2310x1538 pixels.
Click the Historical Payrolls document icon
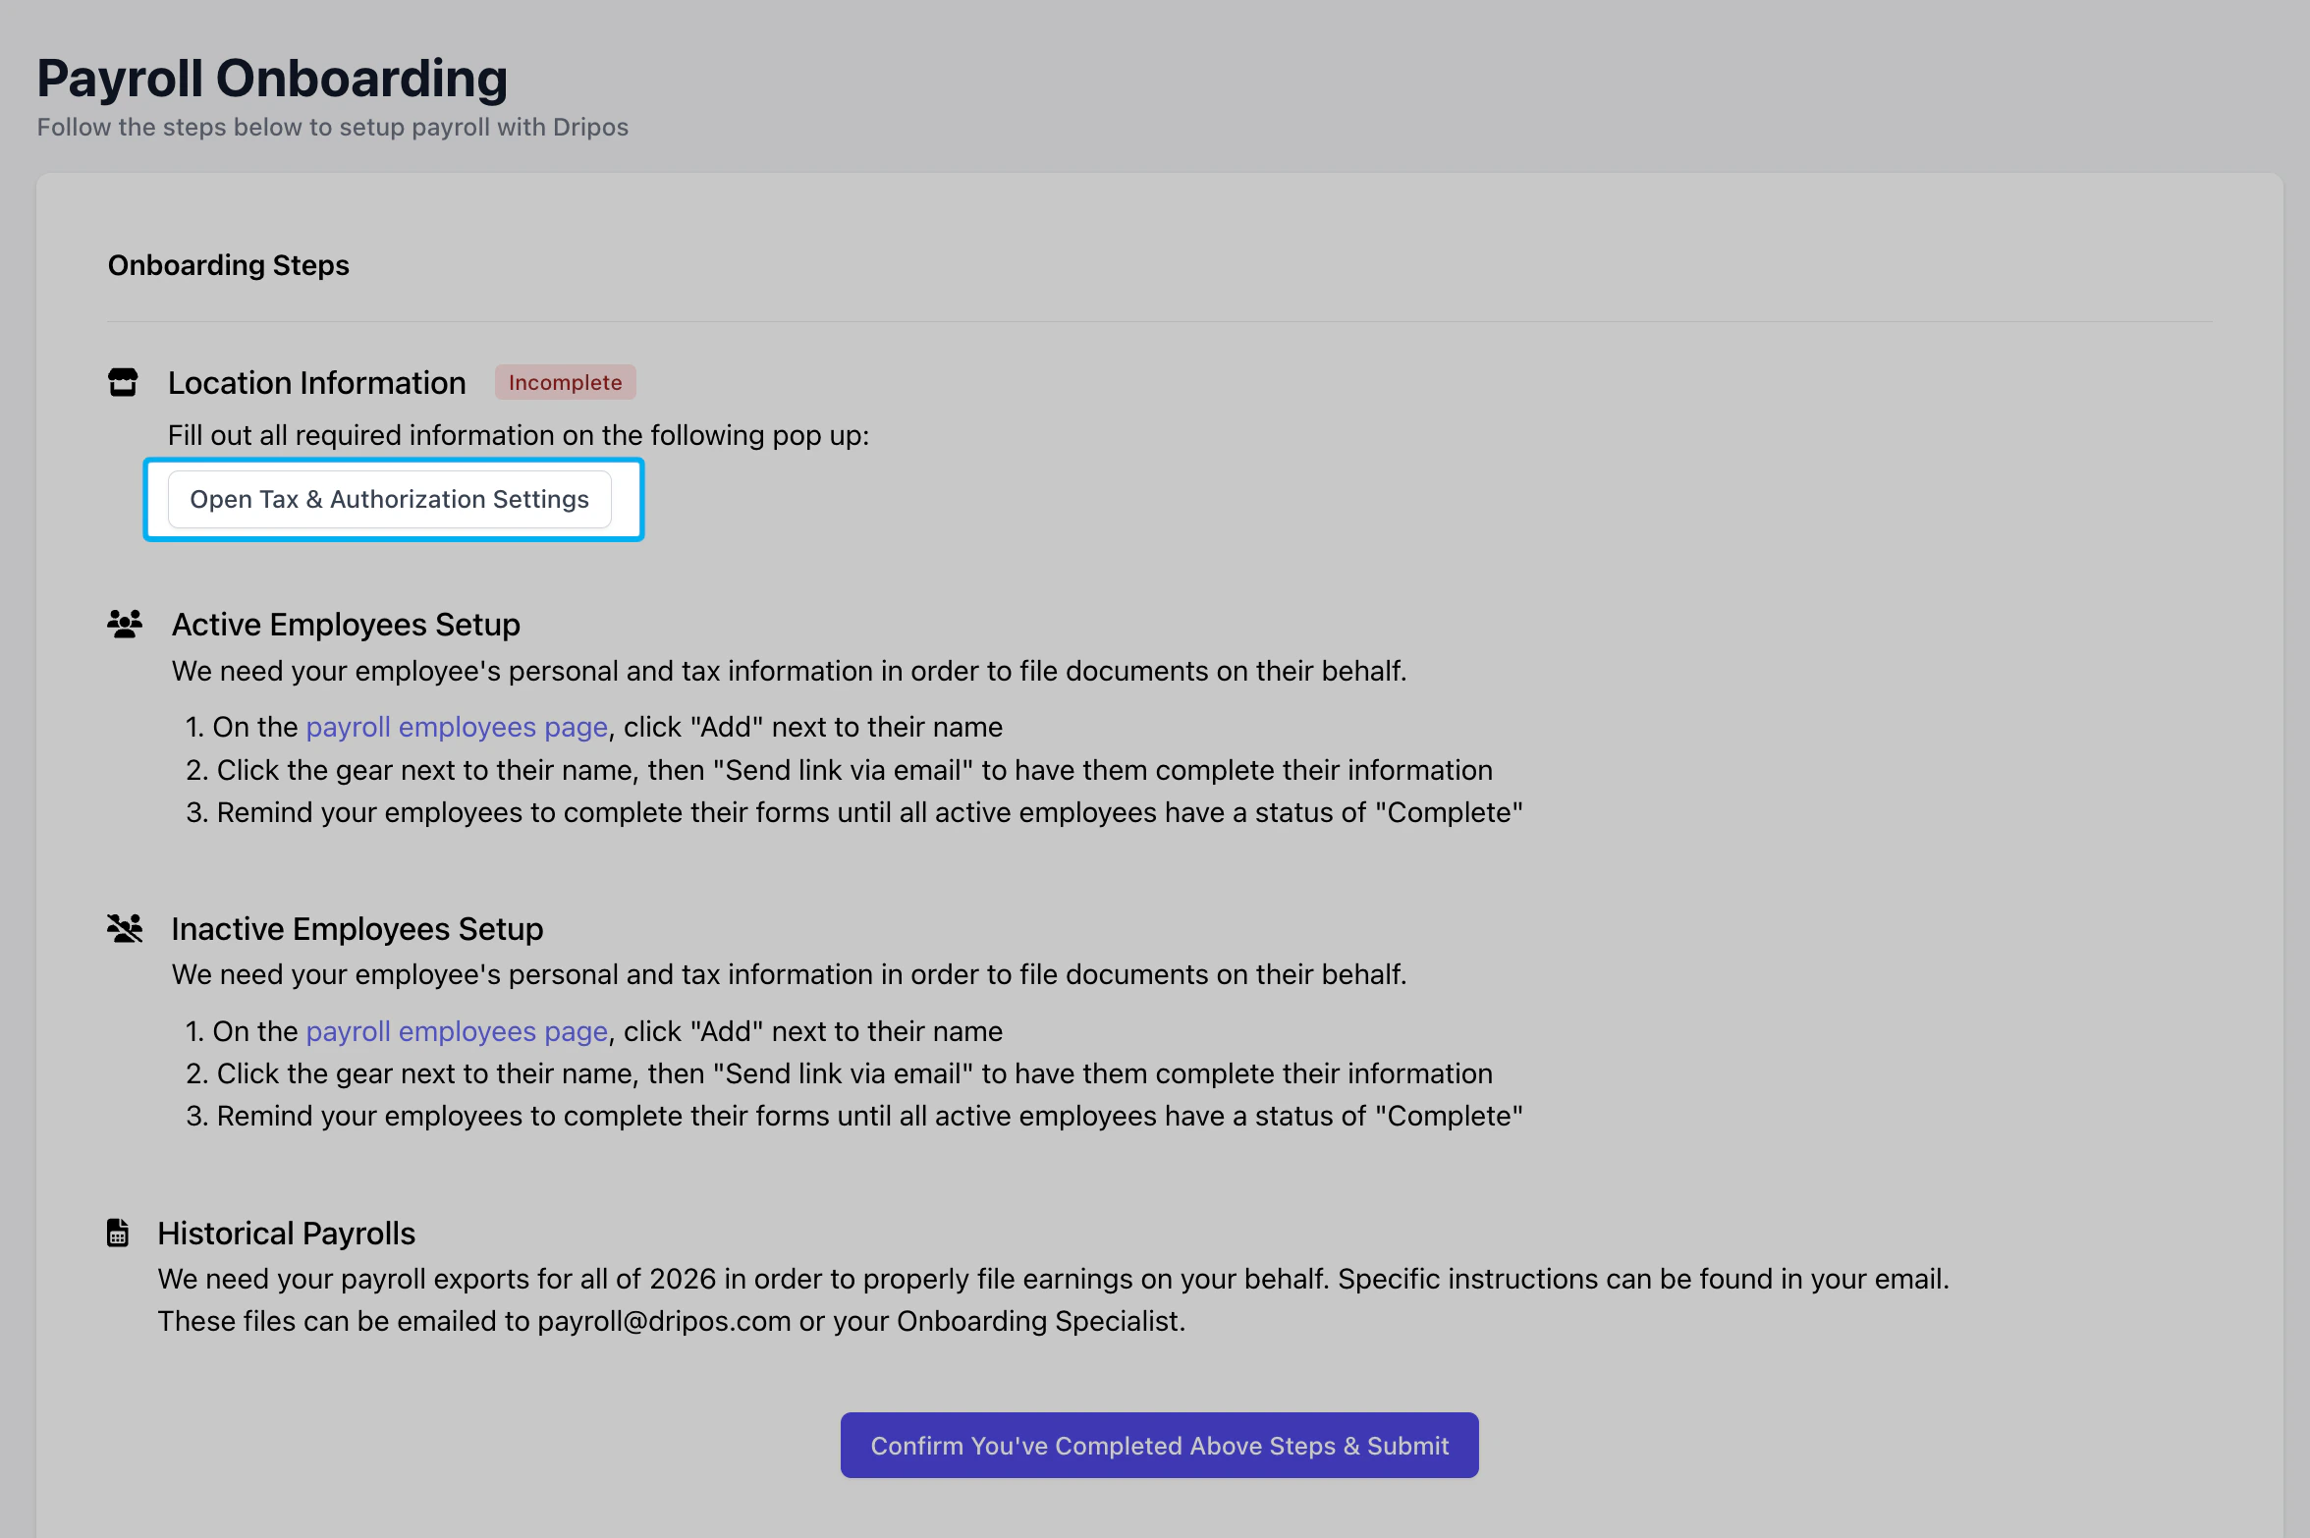click(118, 1233)
